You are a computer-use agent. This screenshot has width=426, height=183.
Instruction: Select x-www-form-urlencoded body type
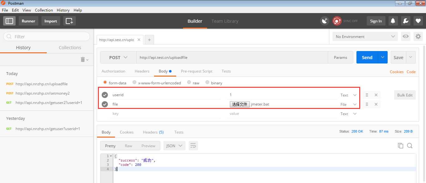click(134, 82)
